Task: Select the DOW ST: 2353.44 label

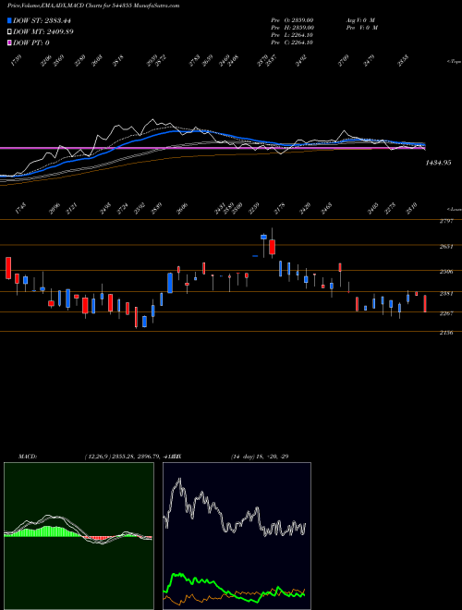Action: pyautogui.click(x=42, y=20)
